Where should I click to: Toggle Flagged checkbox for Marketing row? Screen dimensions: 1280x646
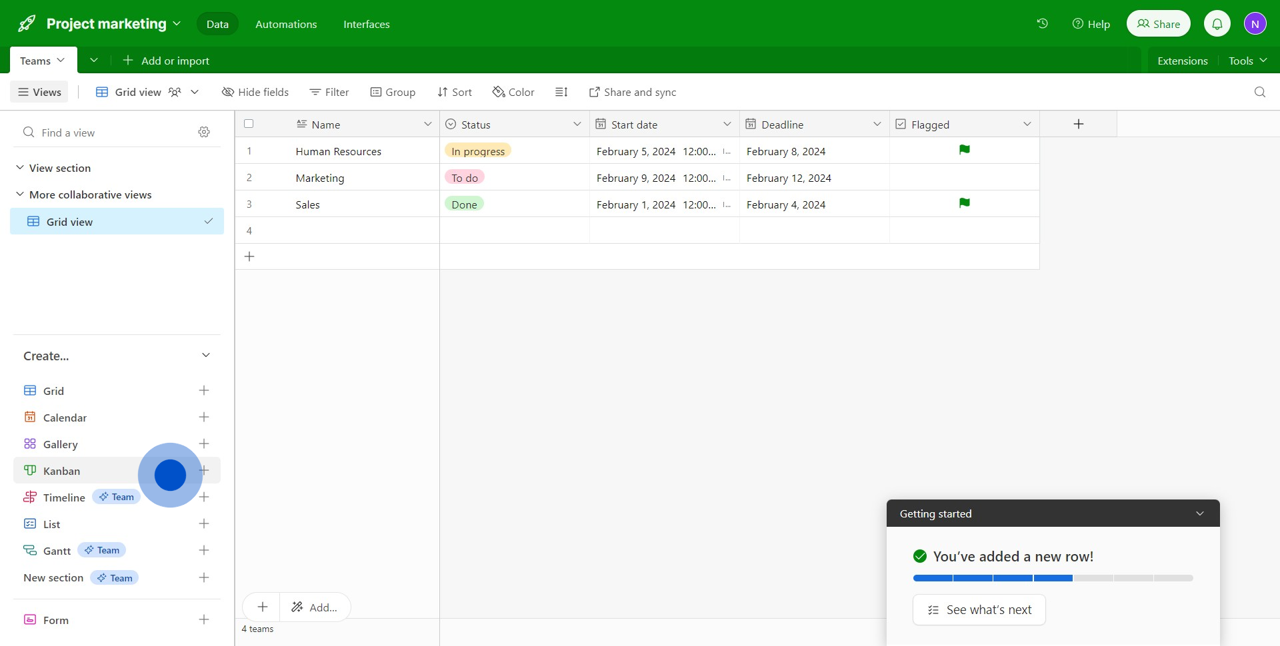[964, 178]
